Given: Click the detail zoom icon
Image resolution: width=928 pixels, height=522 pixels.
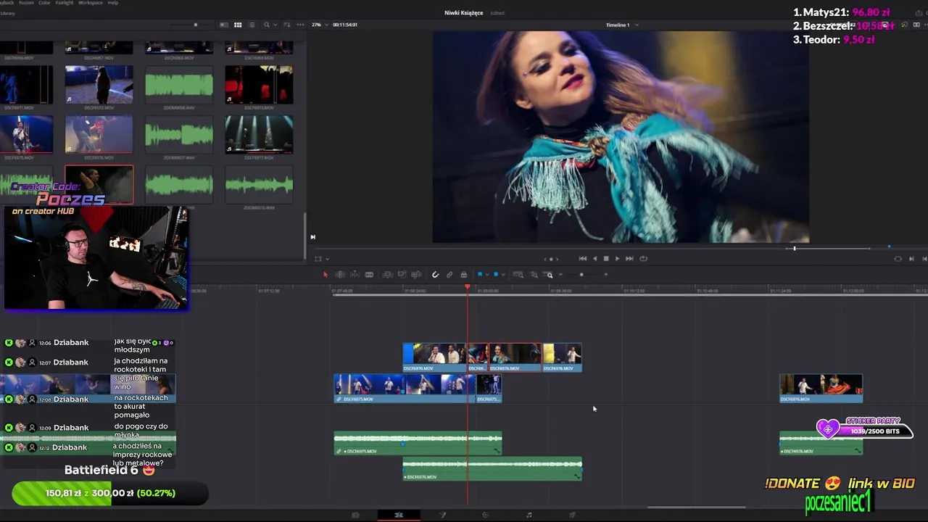Looking at the screenshot, I should point(534,275).
